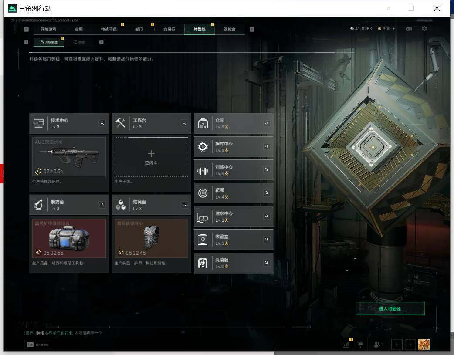Open the world chat message line
This screenshot has width=454, height=355.
click(x=63, y=333)
